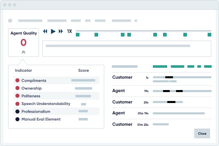Collapse the Agent Quality double-chevron
The height and width of the screenshot is (146, 219).
[24, 52]
